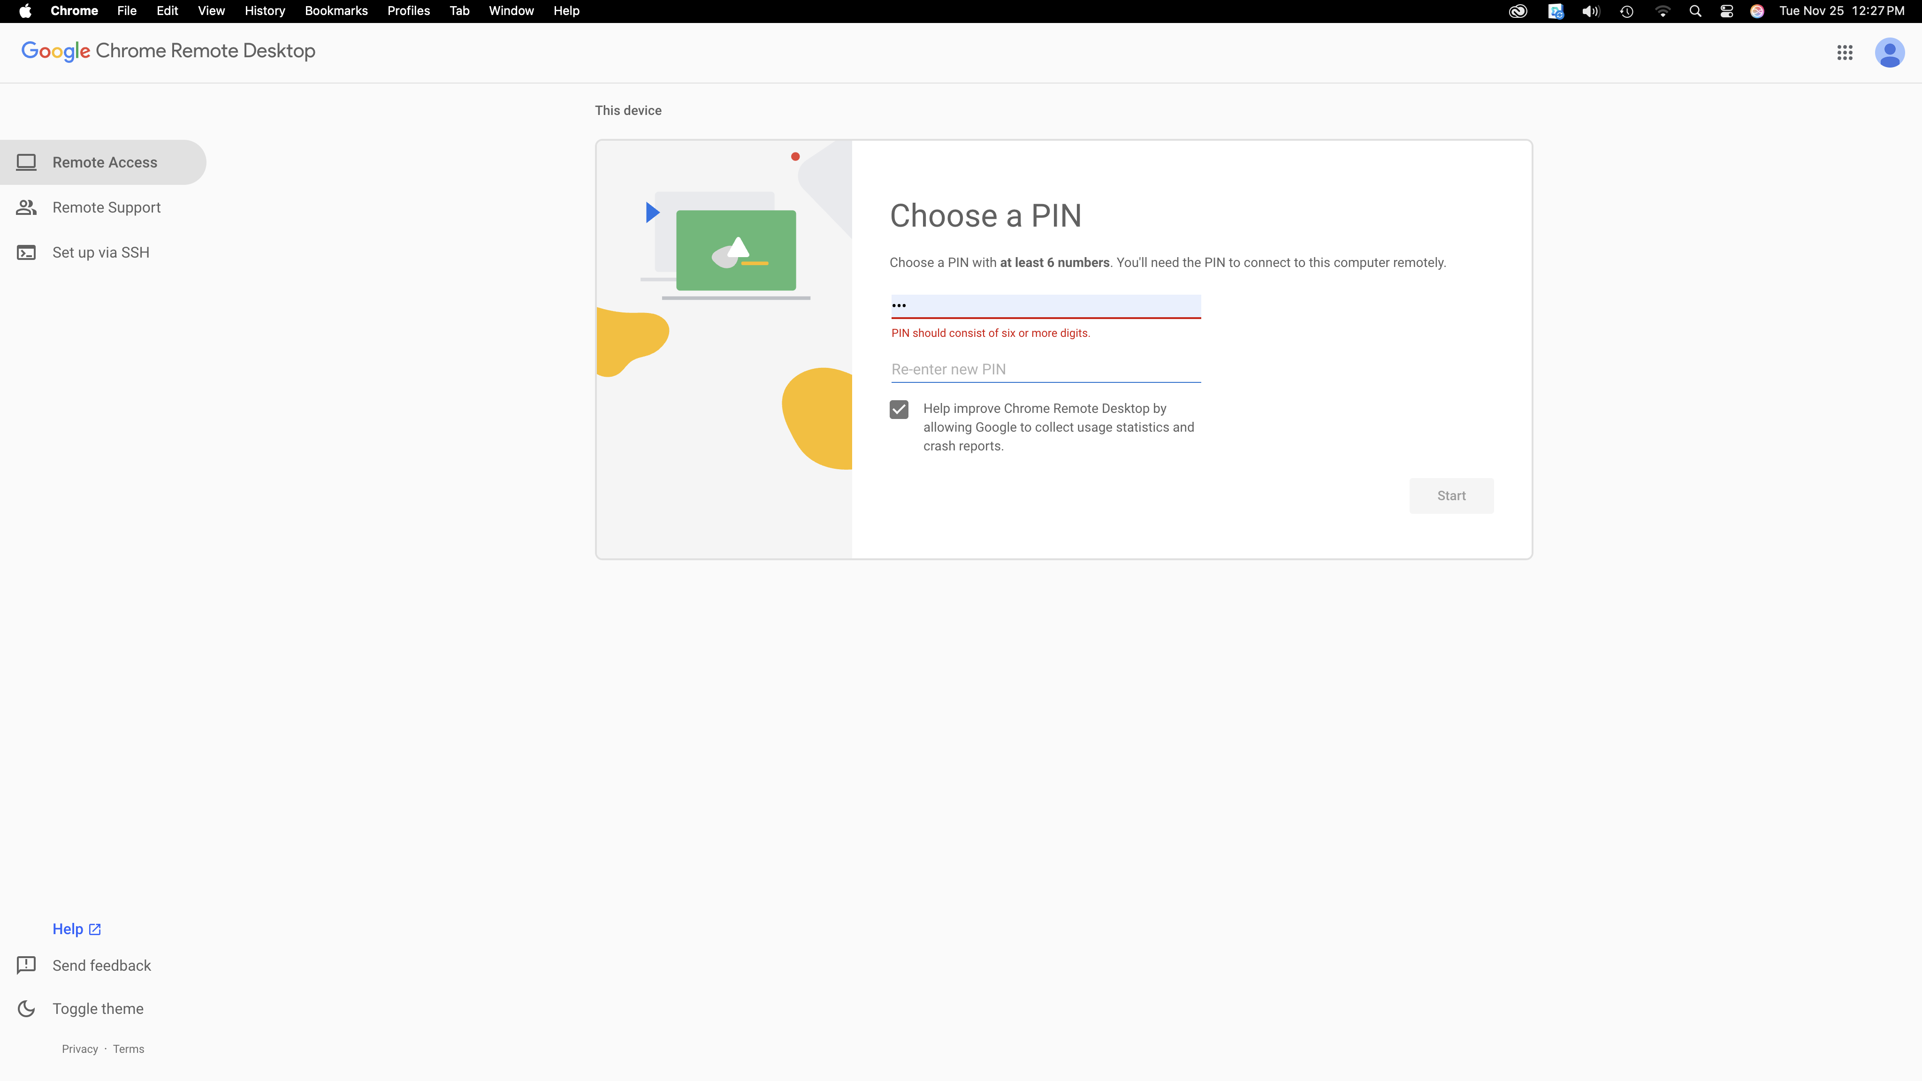Open the Help link in sidebar
This screenshot has width=1922, height=1081.
click(x=68, y=929)
